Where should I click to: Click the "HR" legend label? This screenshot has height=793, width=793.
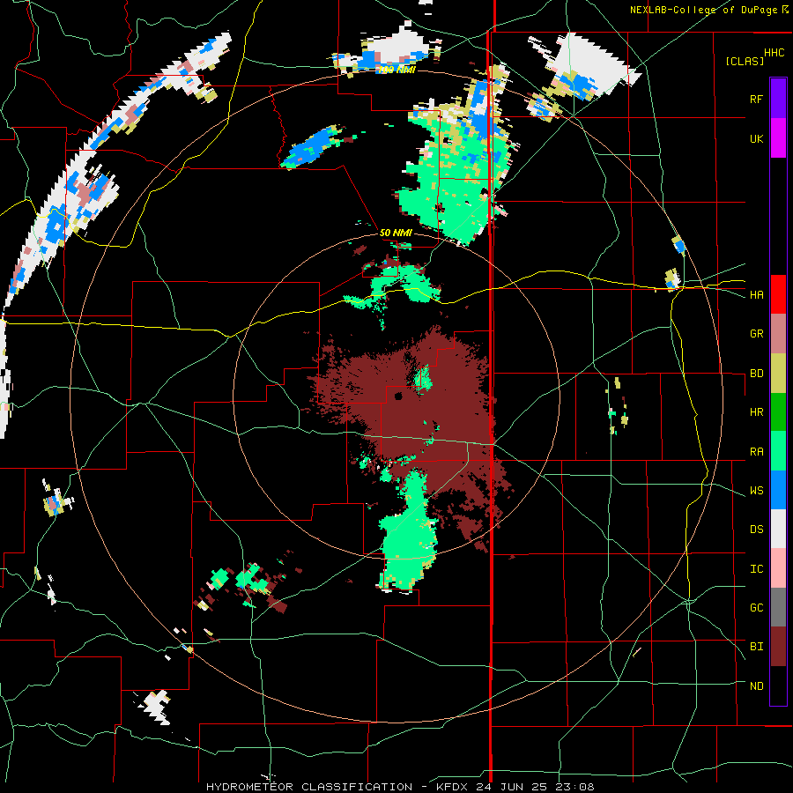[x=756, y=412]
